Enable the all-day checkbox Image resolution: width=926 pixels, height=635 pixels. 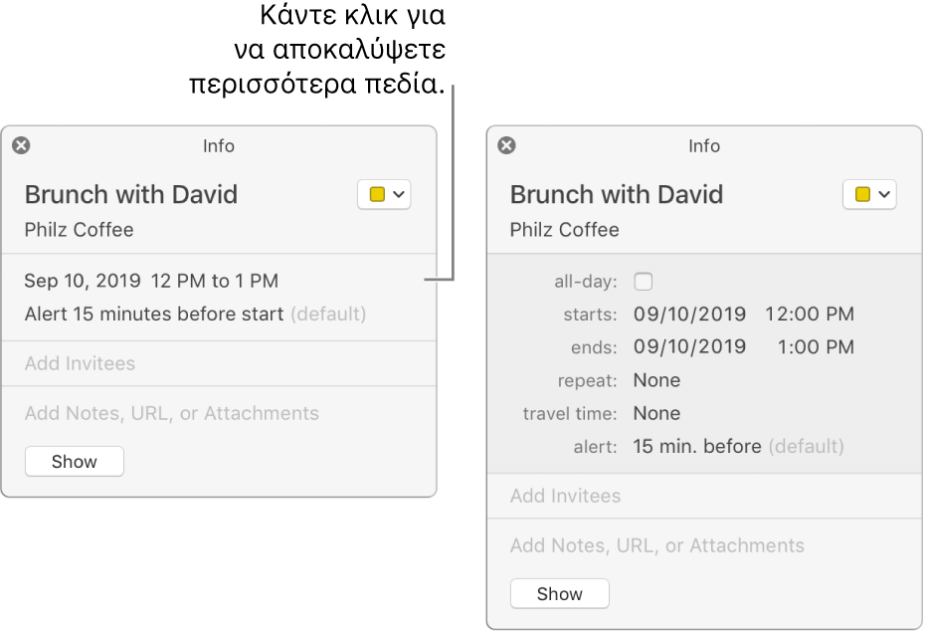pos(644,282)
